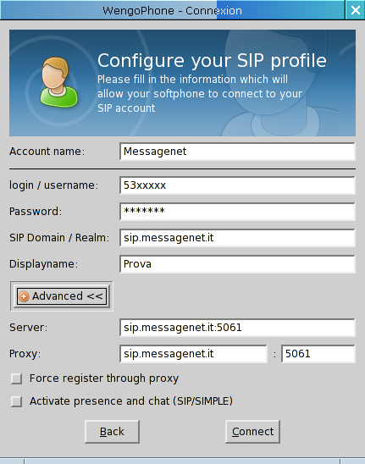Screen dimensions: 365x464
Task: Click the 'SIP Domain / Realm:' label
Action: (x=59, y=238)
